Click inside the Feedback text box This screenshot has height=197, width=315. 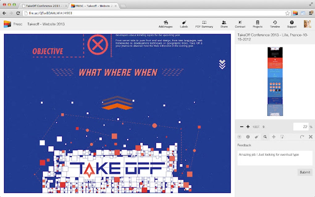tap(275, 158)
